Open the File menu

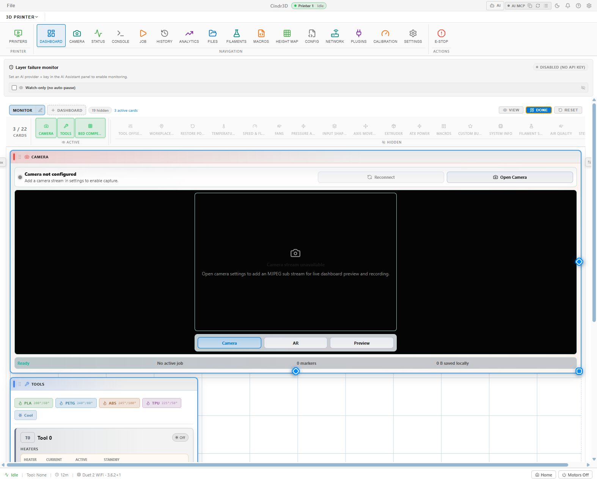click(11, 6)
